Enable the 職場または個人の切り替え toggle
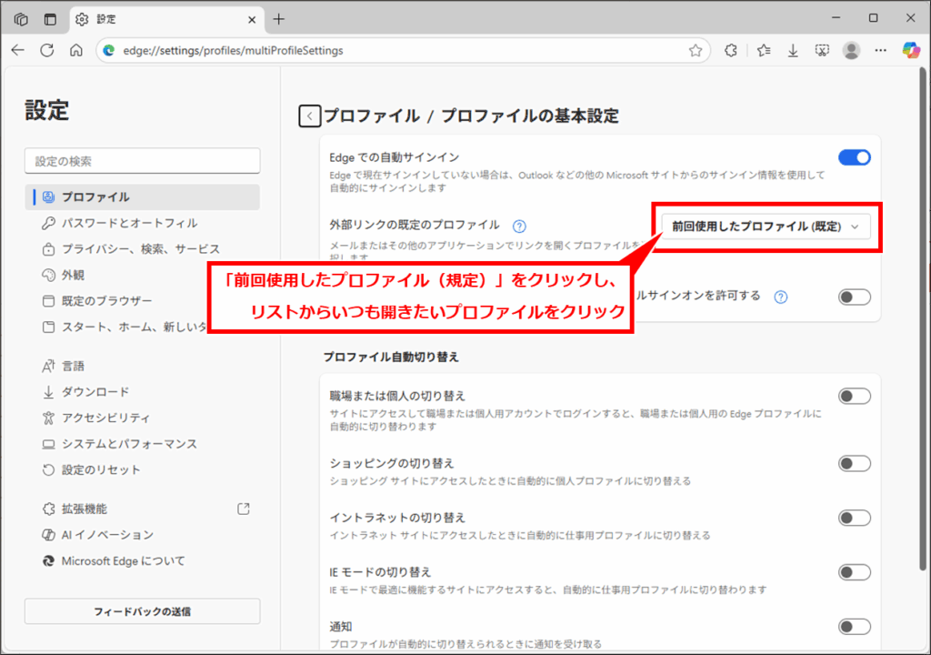931x655 pixels. point(853,396)
